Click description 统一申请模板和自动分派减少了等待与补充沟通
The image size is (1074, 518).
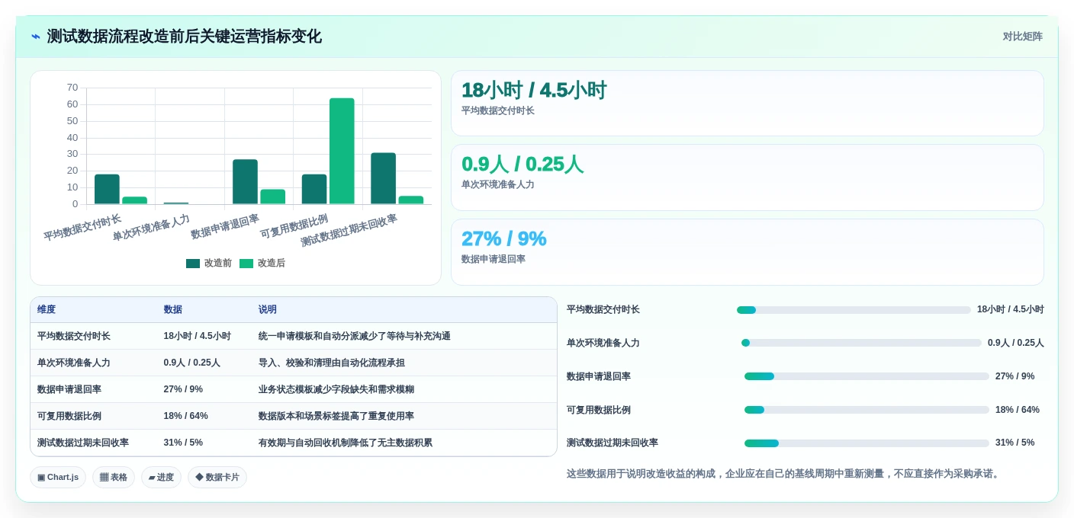[355, 336]
